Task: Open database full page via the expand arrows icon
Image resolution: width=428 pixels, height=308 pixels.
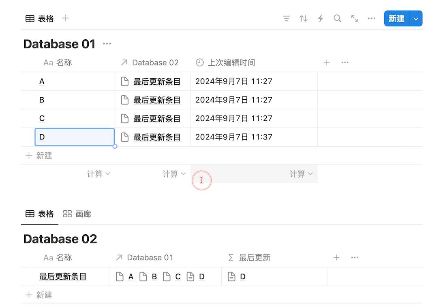Action: 354,19
